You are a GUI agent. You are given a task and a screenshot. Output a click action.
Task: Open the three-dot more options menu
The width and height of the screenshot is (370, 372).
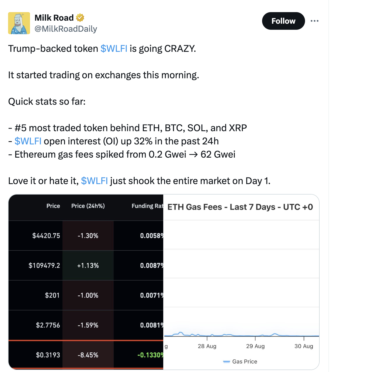314,21
